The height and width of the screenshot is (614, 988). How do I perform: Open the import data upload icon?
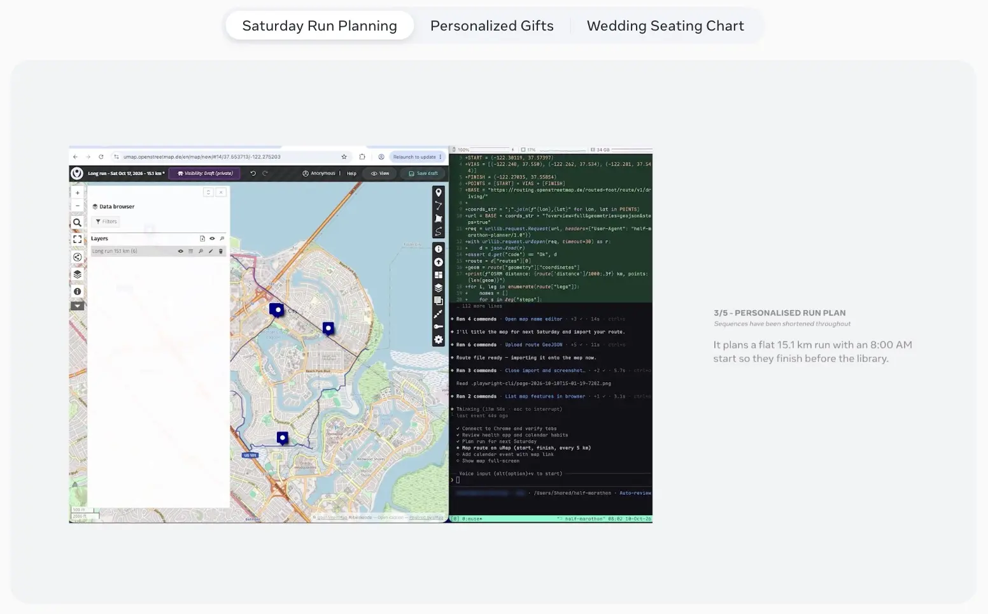(438, 262)
